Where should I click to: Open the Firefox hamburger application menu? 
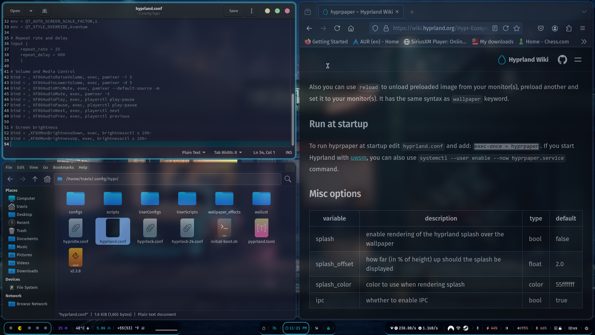pos(582,28)
